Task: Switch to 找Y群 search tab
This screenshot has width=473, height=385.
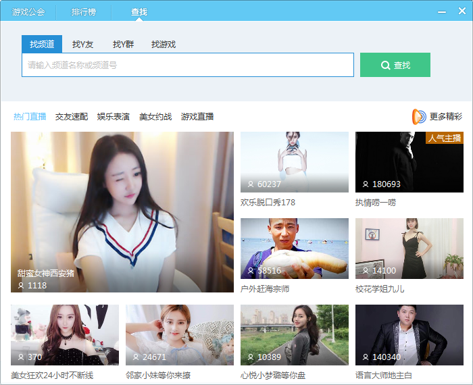Action: 123,45
